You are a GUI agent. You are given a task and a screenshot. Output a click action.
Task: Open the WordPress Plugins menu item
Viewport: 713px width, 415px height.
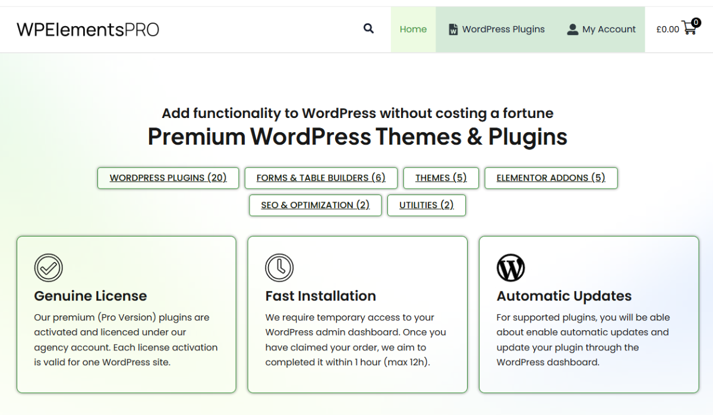tap(496, 30)
